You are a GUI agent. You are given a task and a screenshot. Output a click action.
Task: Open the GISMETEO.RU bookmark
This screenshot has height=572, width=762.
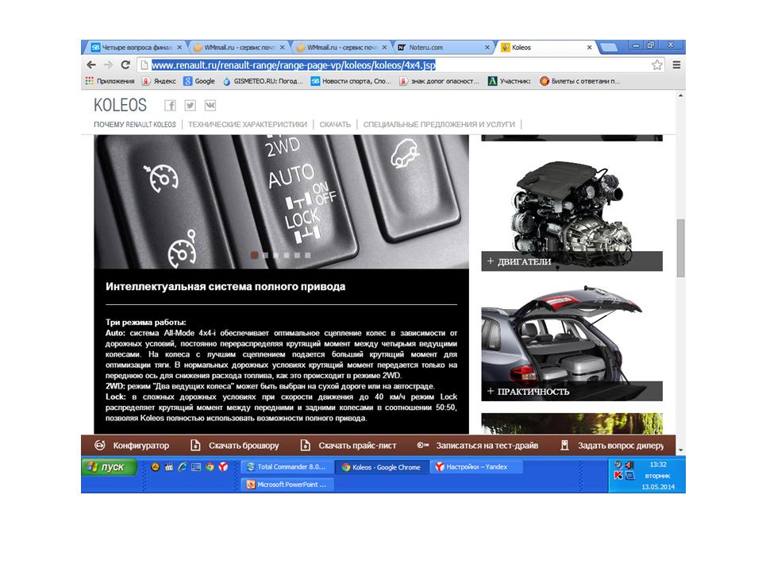(x=263, y=81)
